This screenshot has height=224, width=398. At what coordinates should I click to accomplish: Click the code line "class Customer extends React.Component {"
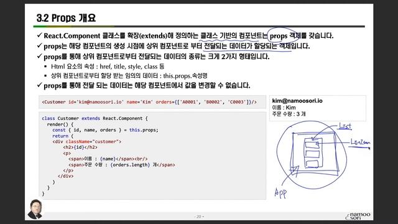click(95, 118)
